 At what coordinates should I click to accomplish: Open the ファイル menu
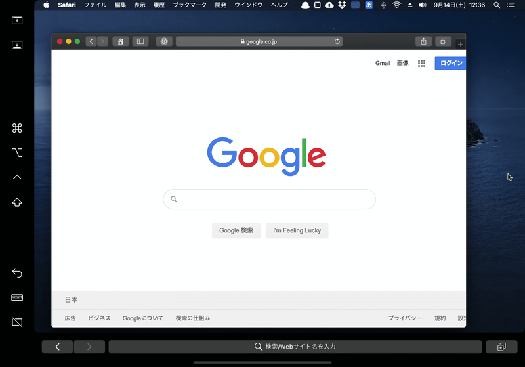[x=95, y=5]
